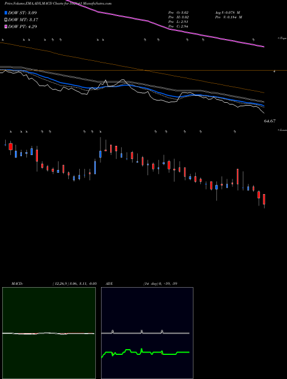Select the 'DOW MT: 3.17' legend text
This screenshot has width=287, height=379.
(23, 20)
